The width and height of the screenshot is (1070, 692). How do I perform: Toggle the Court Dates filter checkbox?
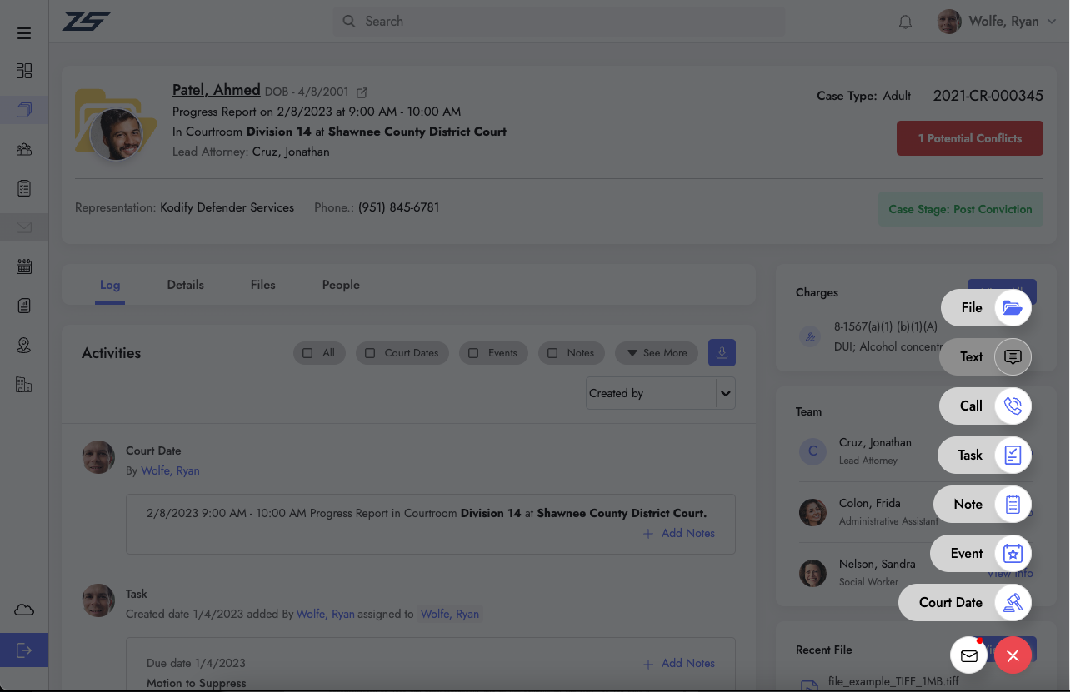coord(370,353)
